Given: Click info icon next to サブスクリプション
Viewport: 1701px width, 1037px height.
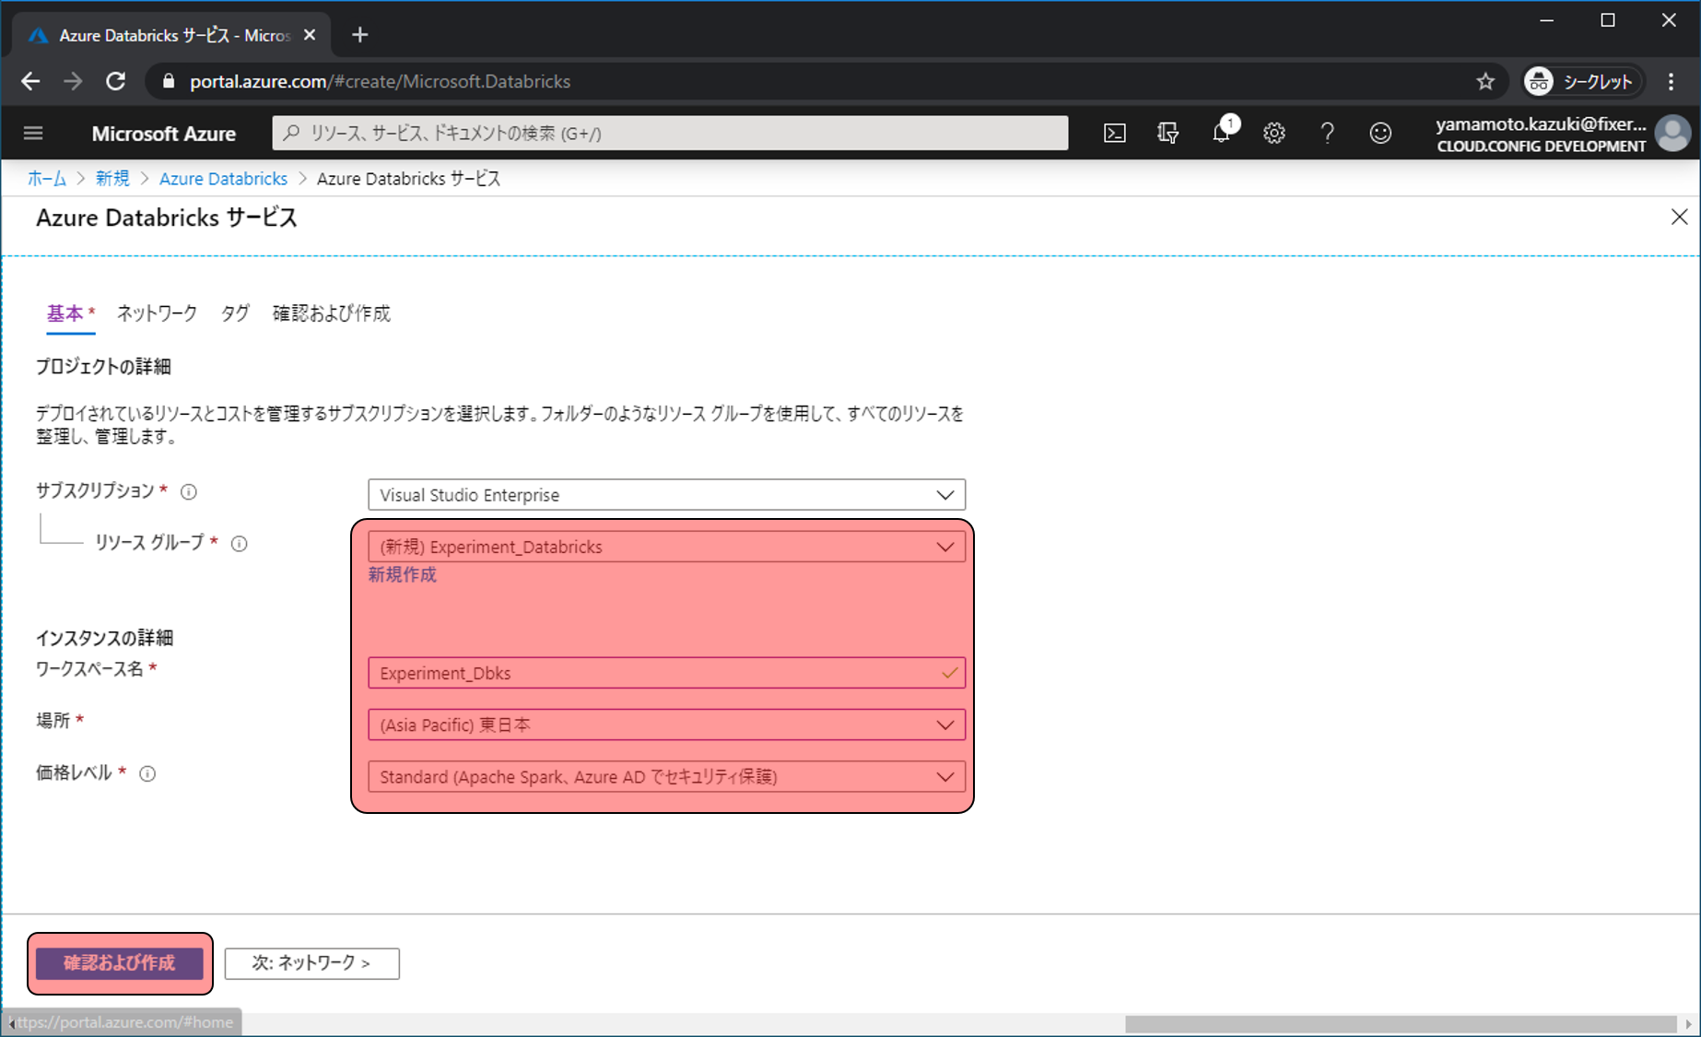Looking at the screenshot, I should click(189, 492).
